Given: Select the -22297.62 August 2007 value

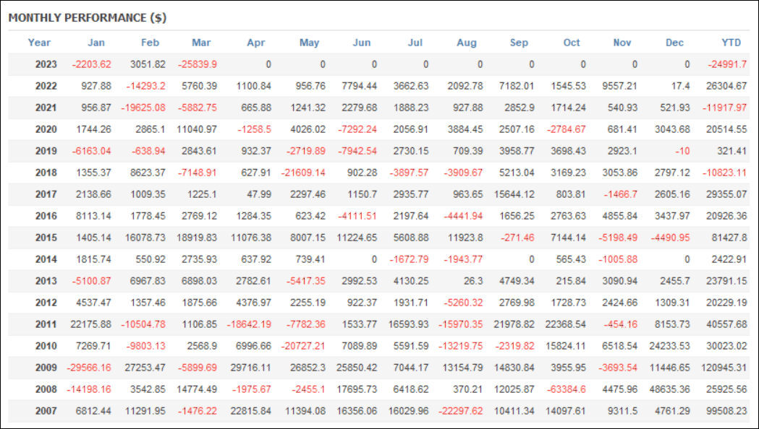Looking at the screenshot, I should [460, 411].
